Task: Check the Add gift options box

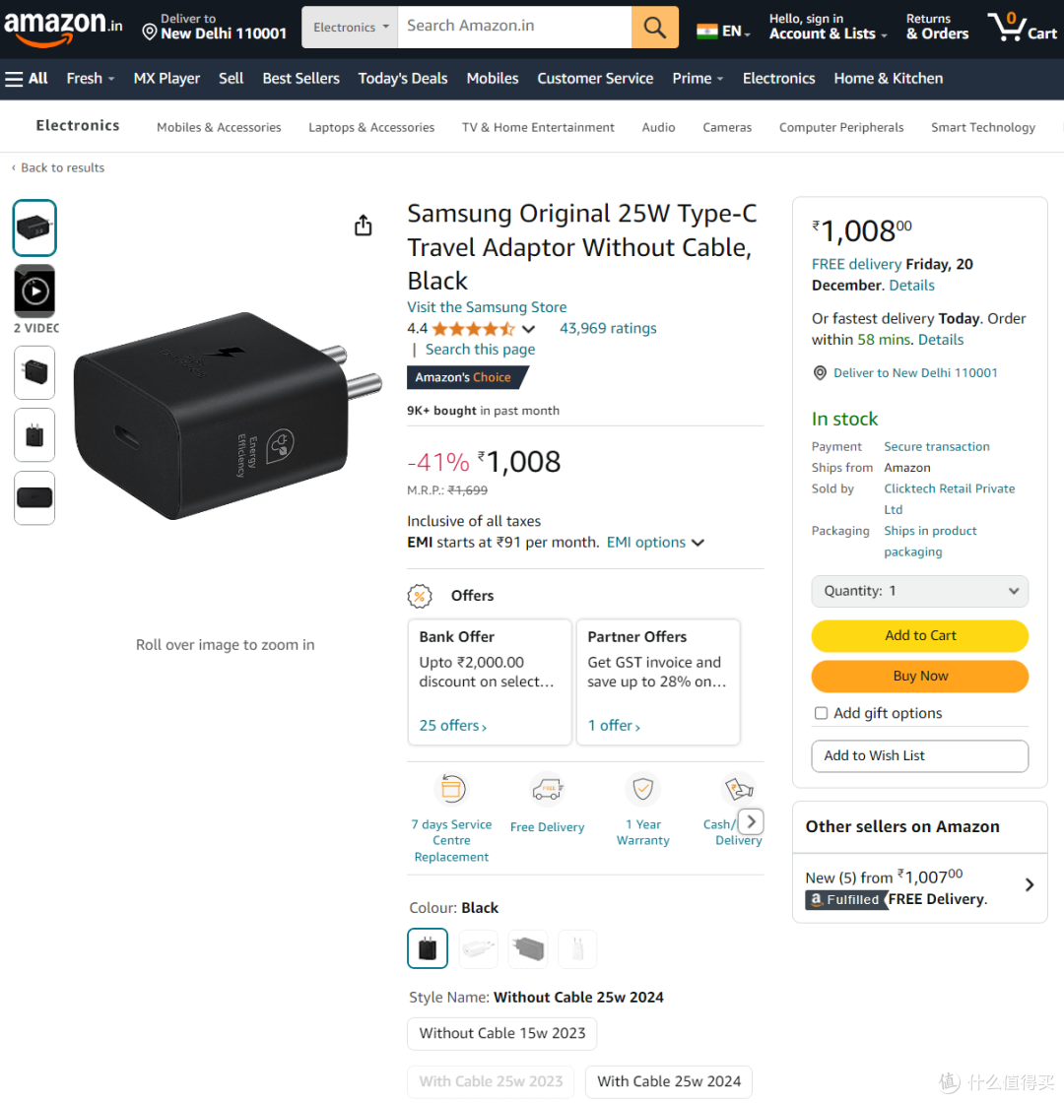Action: (x=821, y=713)
